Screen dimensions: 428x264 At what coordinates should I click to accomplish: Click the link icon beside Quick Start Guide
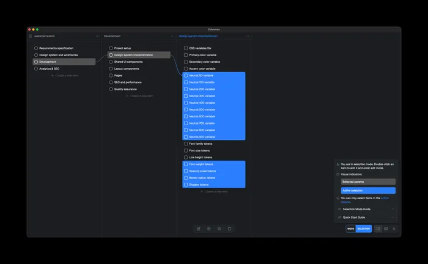[339, 218]
